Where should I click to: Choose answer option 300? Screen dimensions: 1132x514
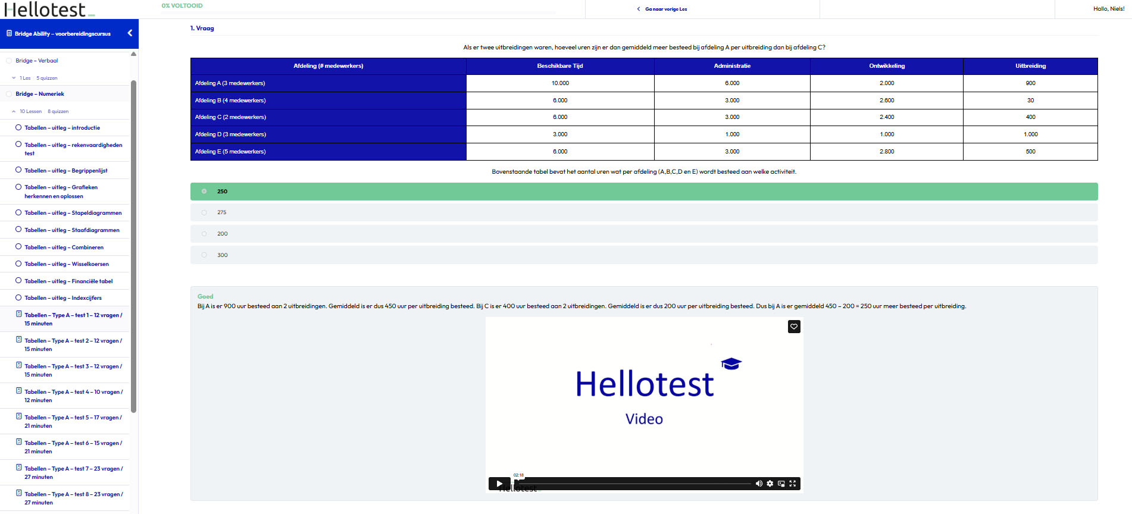tap(204, 255)
